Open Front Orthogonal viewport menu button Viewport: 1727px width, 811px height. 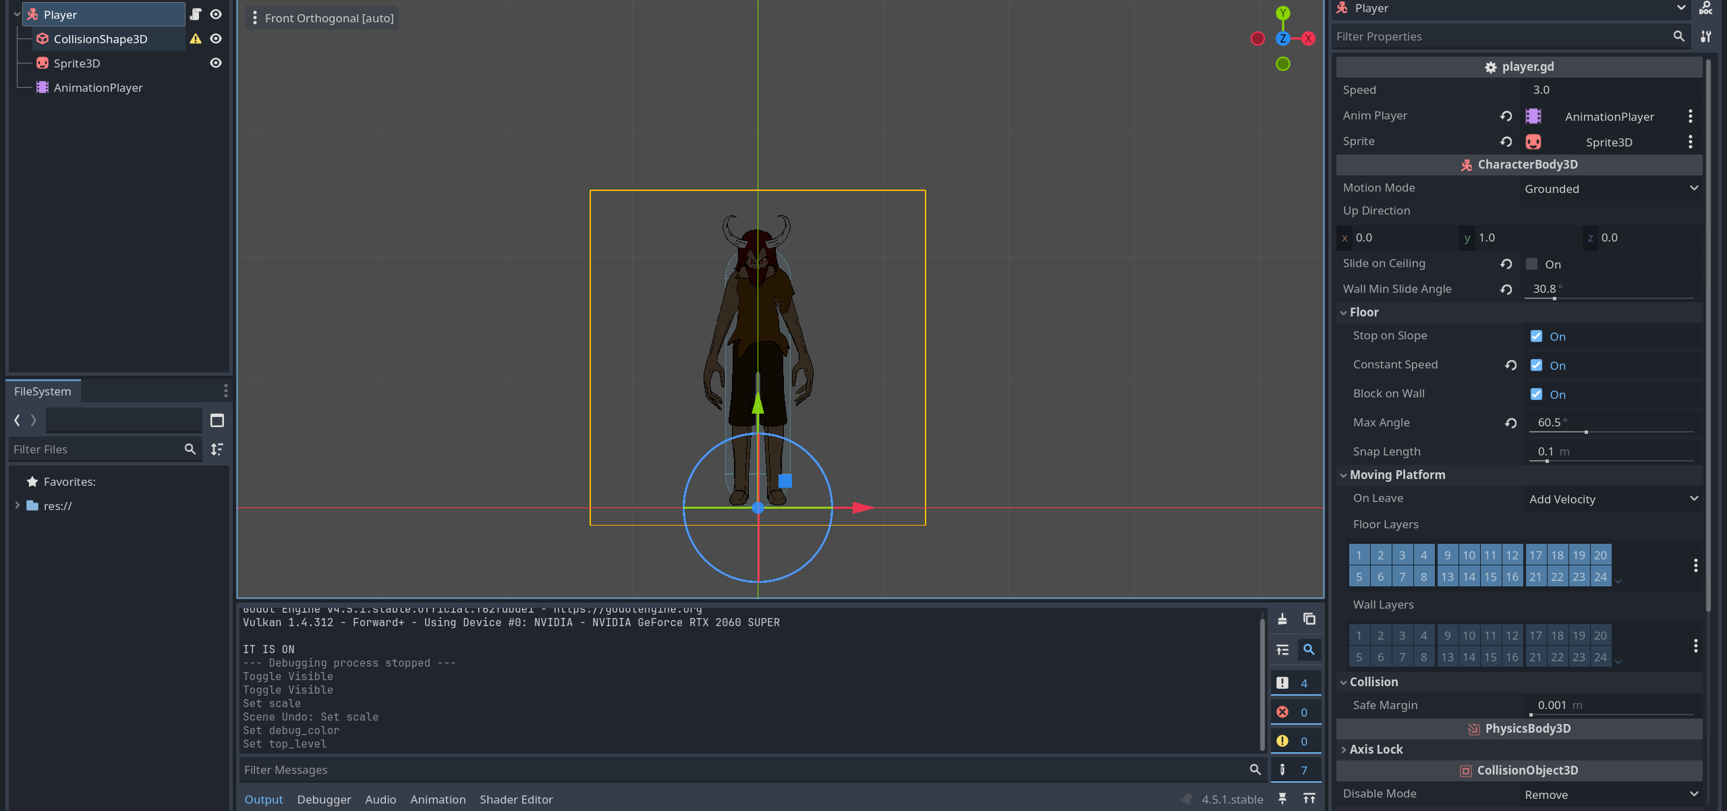(322, 18)
